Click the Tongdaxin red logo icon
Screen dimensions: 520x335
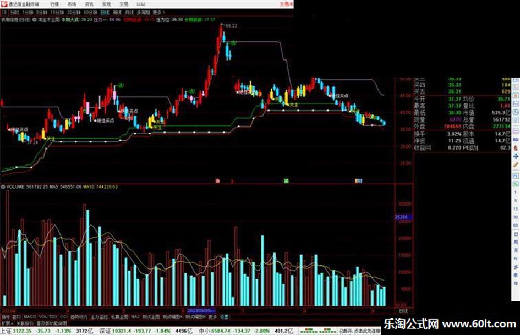click(x=4, y=4)
